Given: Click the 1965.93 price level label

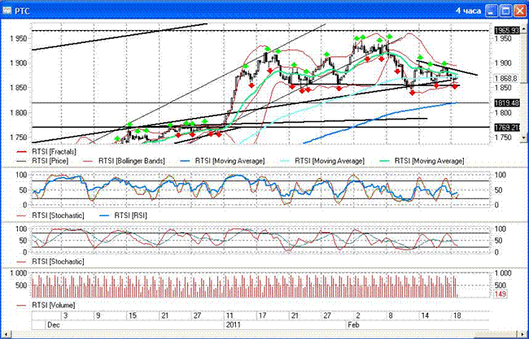Looking at the screenshot, I should (x=507, y=31).
